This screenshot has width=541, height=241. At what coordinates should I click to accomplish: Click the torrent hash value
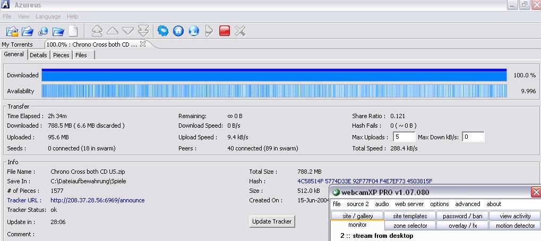tap(365, 181)
